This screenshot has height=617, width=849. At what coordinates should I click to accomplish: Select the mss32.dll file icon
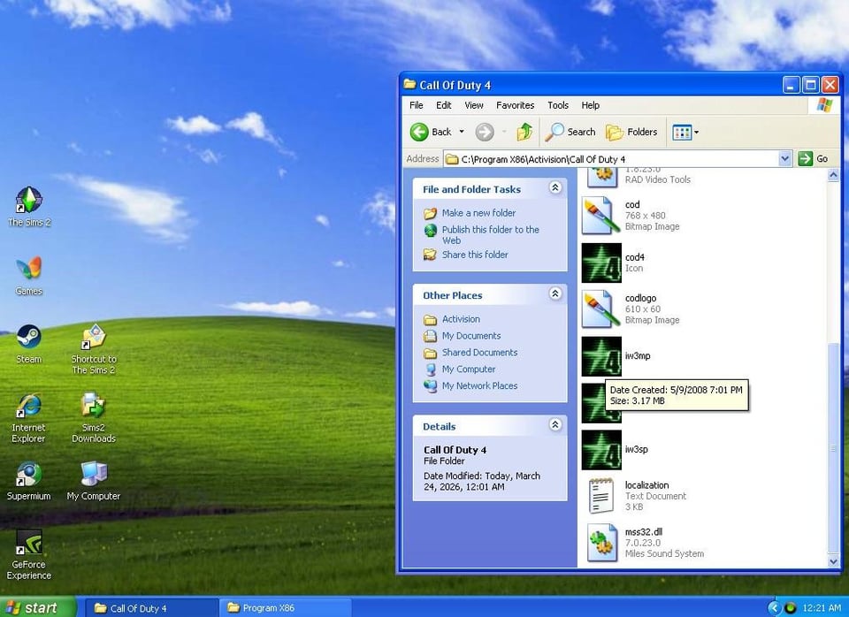601,543
